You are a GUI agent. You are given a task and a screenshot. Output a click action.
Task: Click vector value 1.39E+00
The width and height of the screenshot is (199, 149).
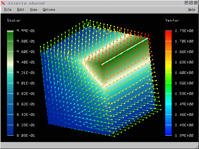[x=184, y=136]
